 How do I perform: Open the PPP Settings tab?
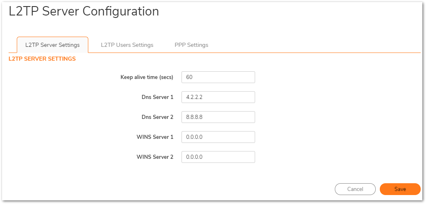pyautogui.click(x=191, y=45)
